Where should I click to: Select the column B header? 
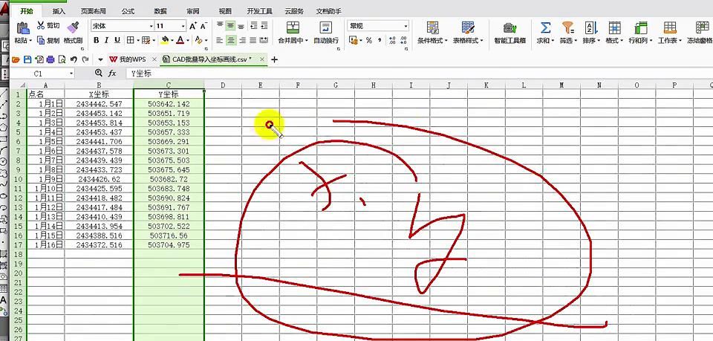coord(99,85)
